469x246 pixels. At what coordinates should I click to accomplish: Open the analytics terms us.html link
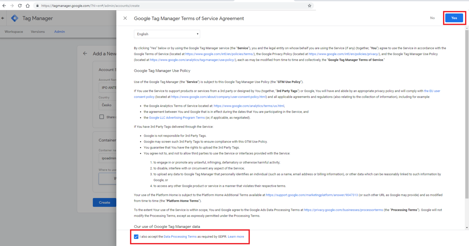(x=249, y=106)
